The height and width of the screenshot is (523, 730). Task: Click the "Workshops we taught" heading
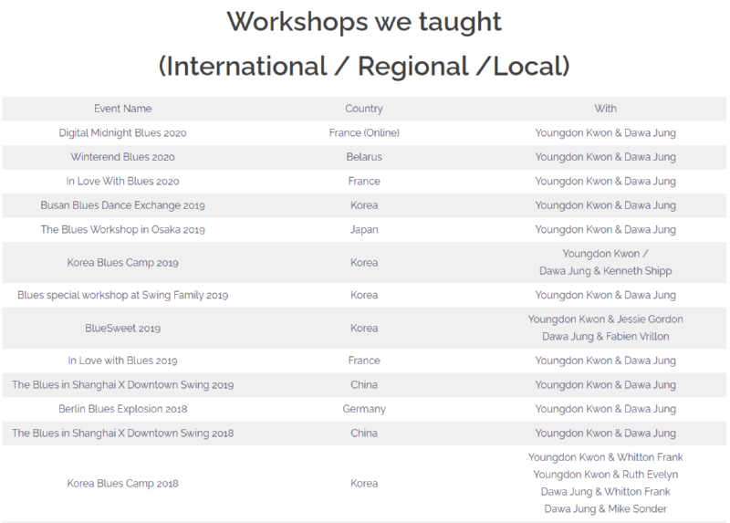click(x=364, y=21)
